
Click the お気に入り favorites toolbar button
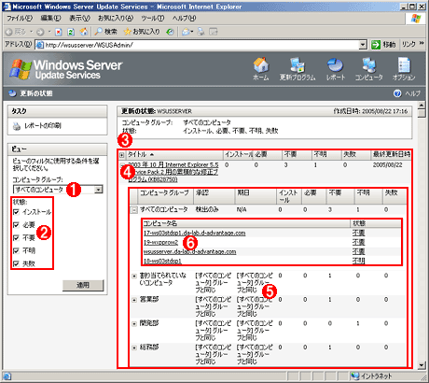(142, 32)
